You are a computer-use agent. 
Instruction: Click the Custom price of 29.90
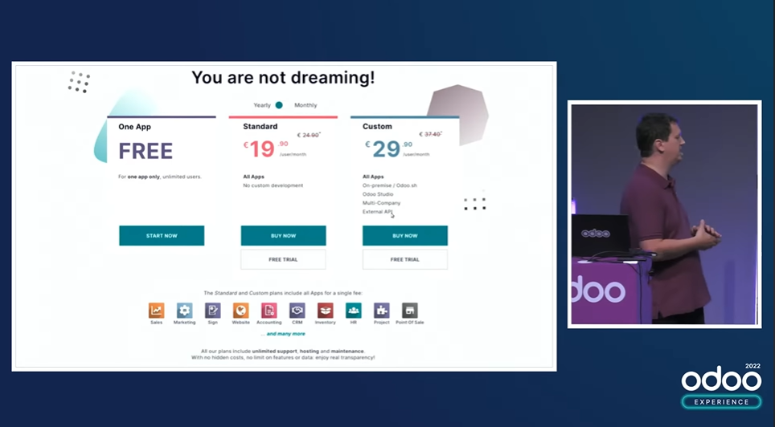[388, 148]
